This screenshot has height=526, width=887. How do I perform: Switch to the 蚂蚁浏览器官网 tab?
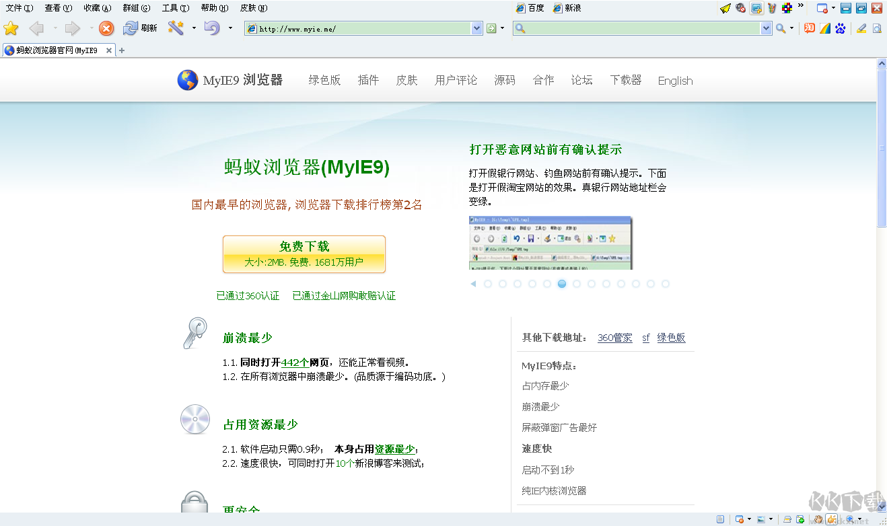(x=54, y=49)
